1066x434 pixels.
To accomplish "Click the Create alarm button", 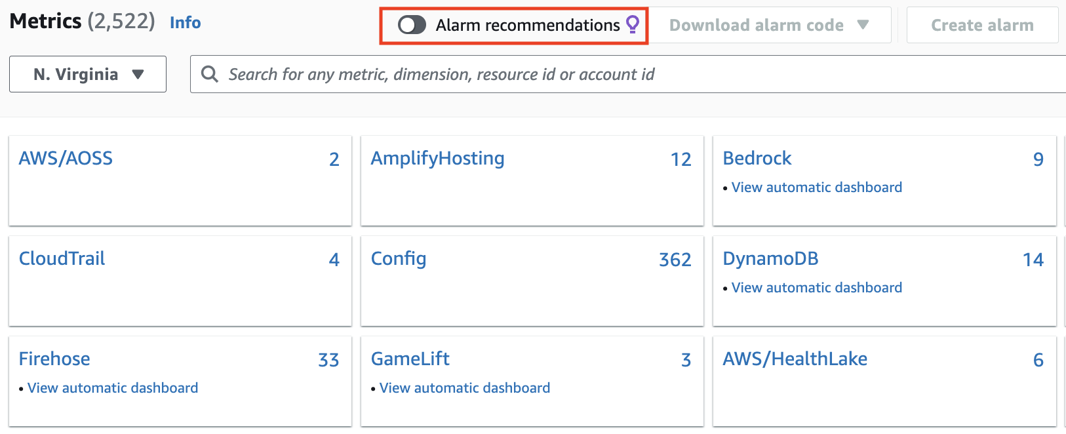I will coord(981,24).
